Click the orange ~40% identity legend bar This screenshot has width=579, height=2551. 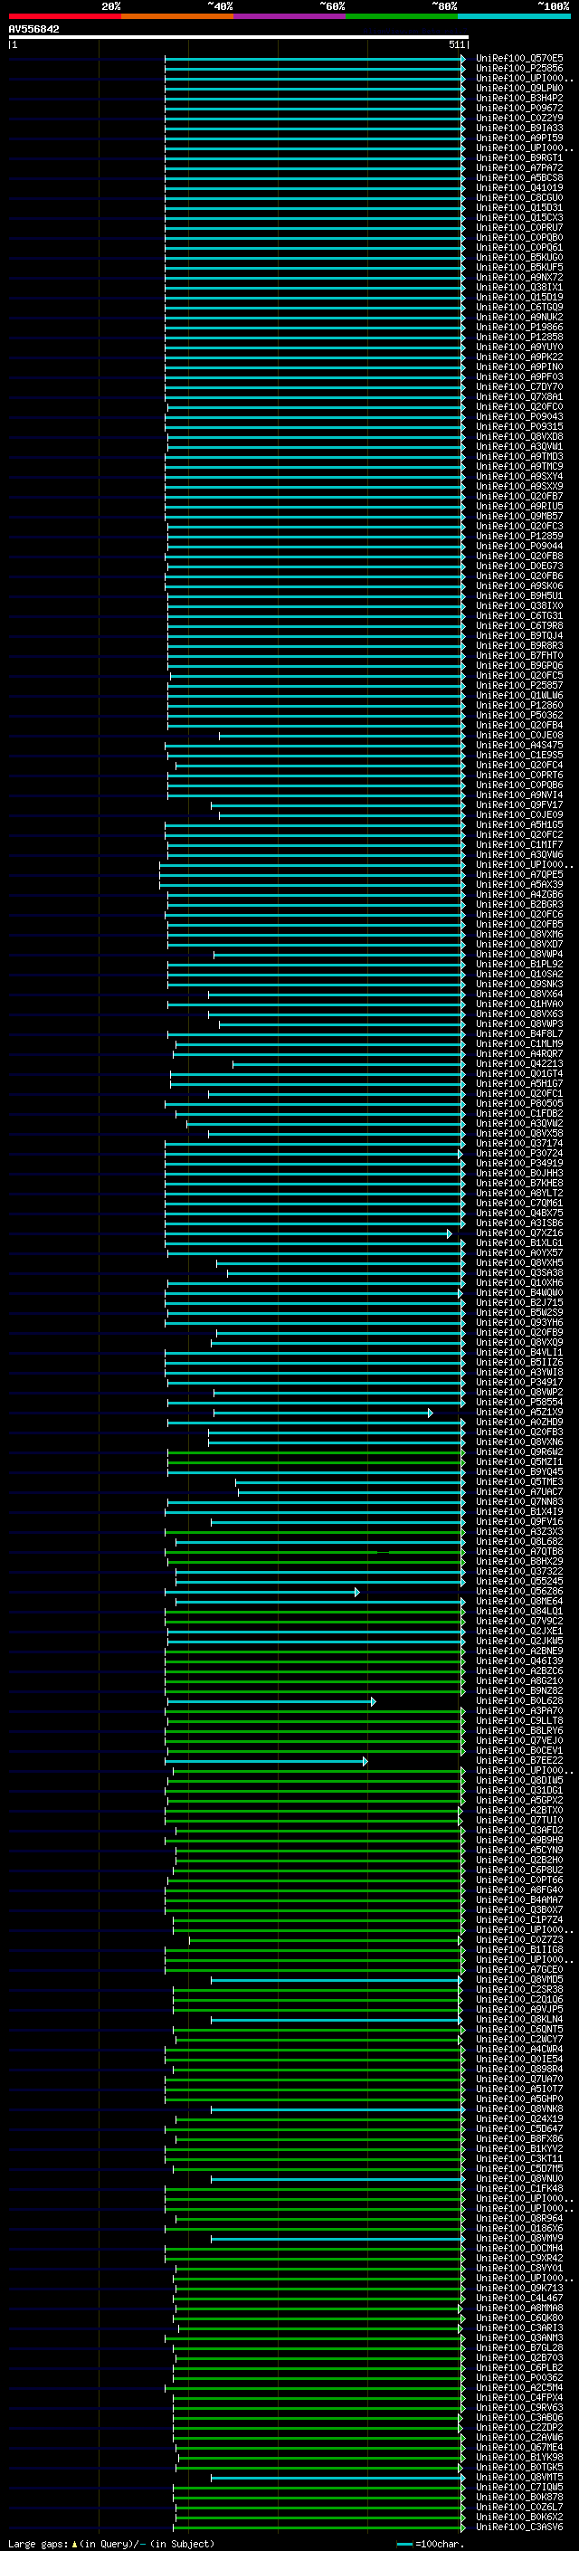tap(177, 16)
